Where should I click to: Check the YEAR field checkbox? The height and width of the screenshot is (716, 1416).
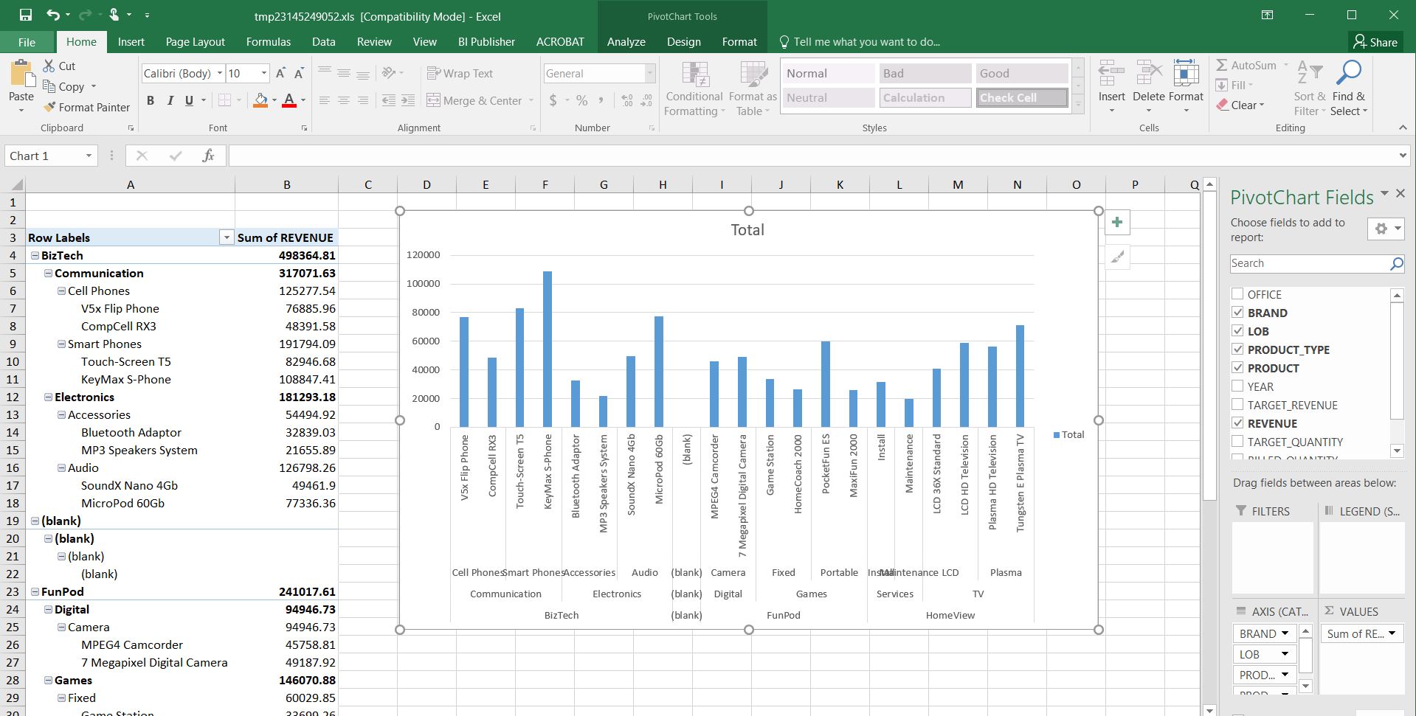1237,386
